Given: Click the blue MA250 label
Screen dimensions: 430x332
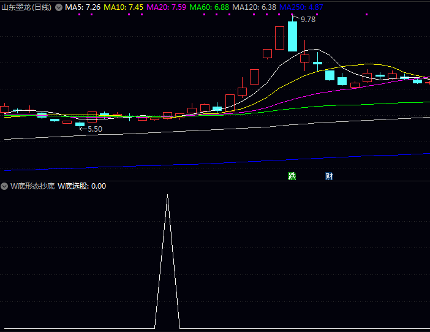Looking at the screenshot, I should click(x=301, y=7).
